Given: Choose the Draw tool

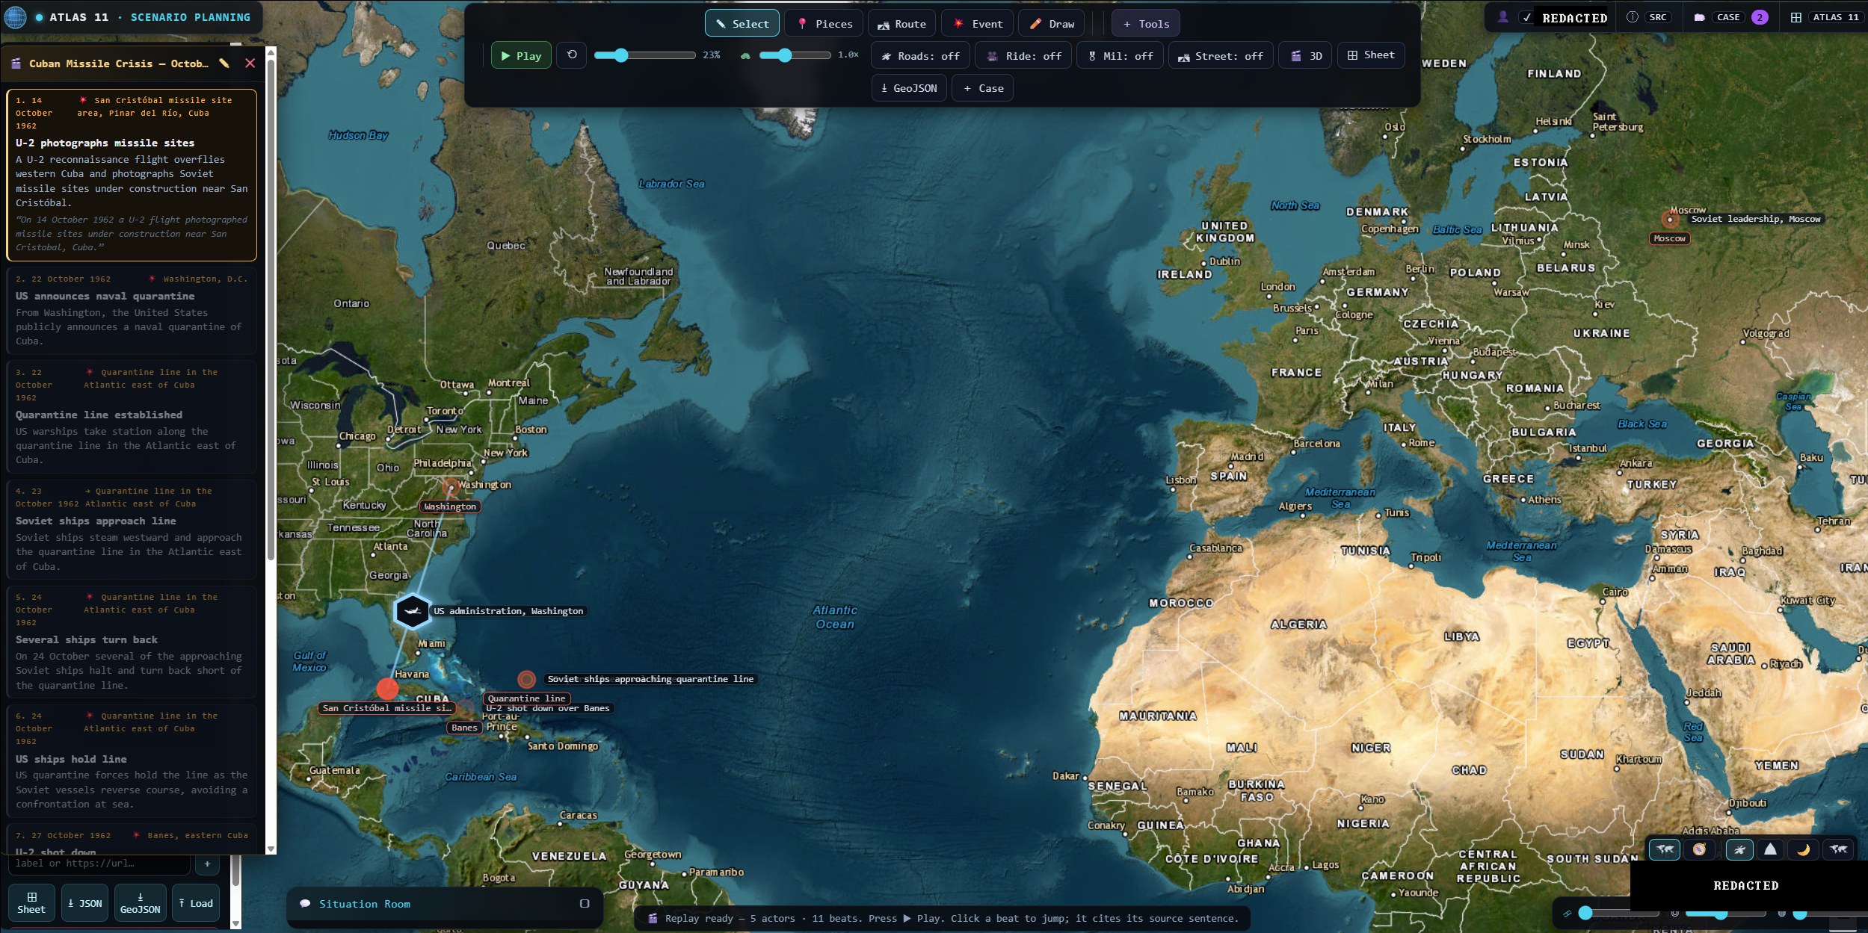Looking at the screenshot, I should (1052, 24).
